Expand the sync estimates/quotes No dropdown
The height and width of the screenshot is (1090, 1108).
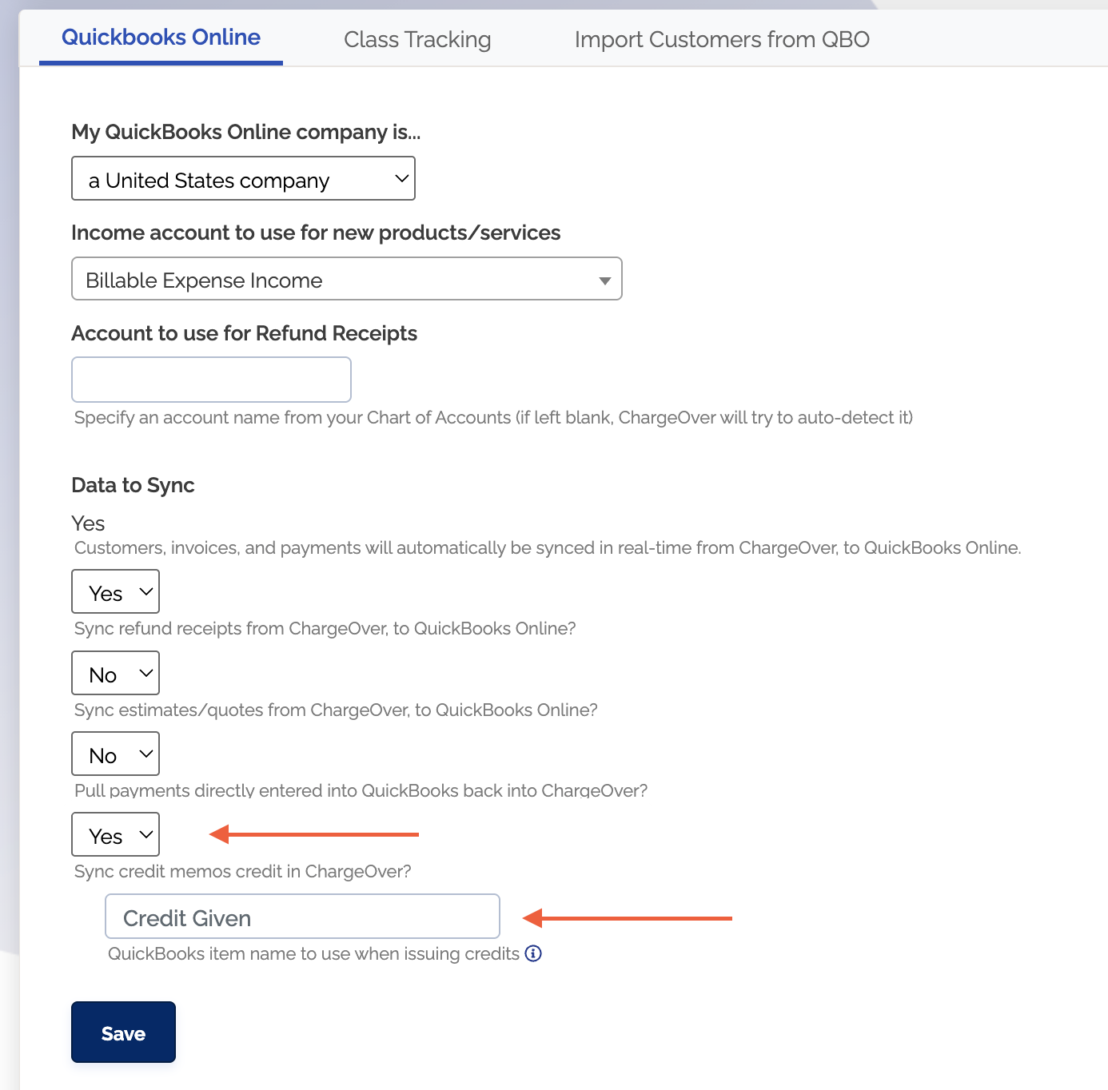[x=116, y=674]
